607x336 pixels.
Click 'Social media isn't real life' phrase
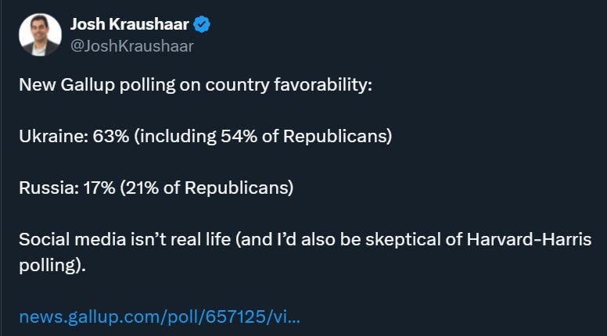click(x=124, y=239)
